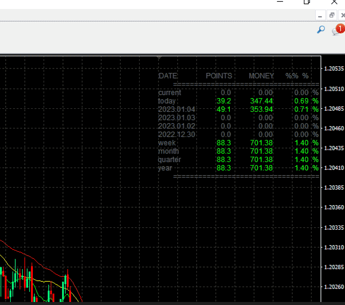
Task: Restore down the inner chart window
Action: coord(332,16)
